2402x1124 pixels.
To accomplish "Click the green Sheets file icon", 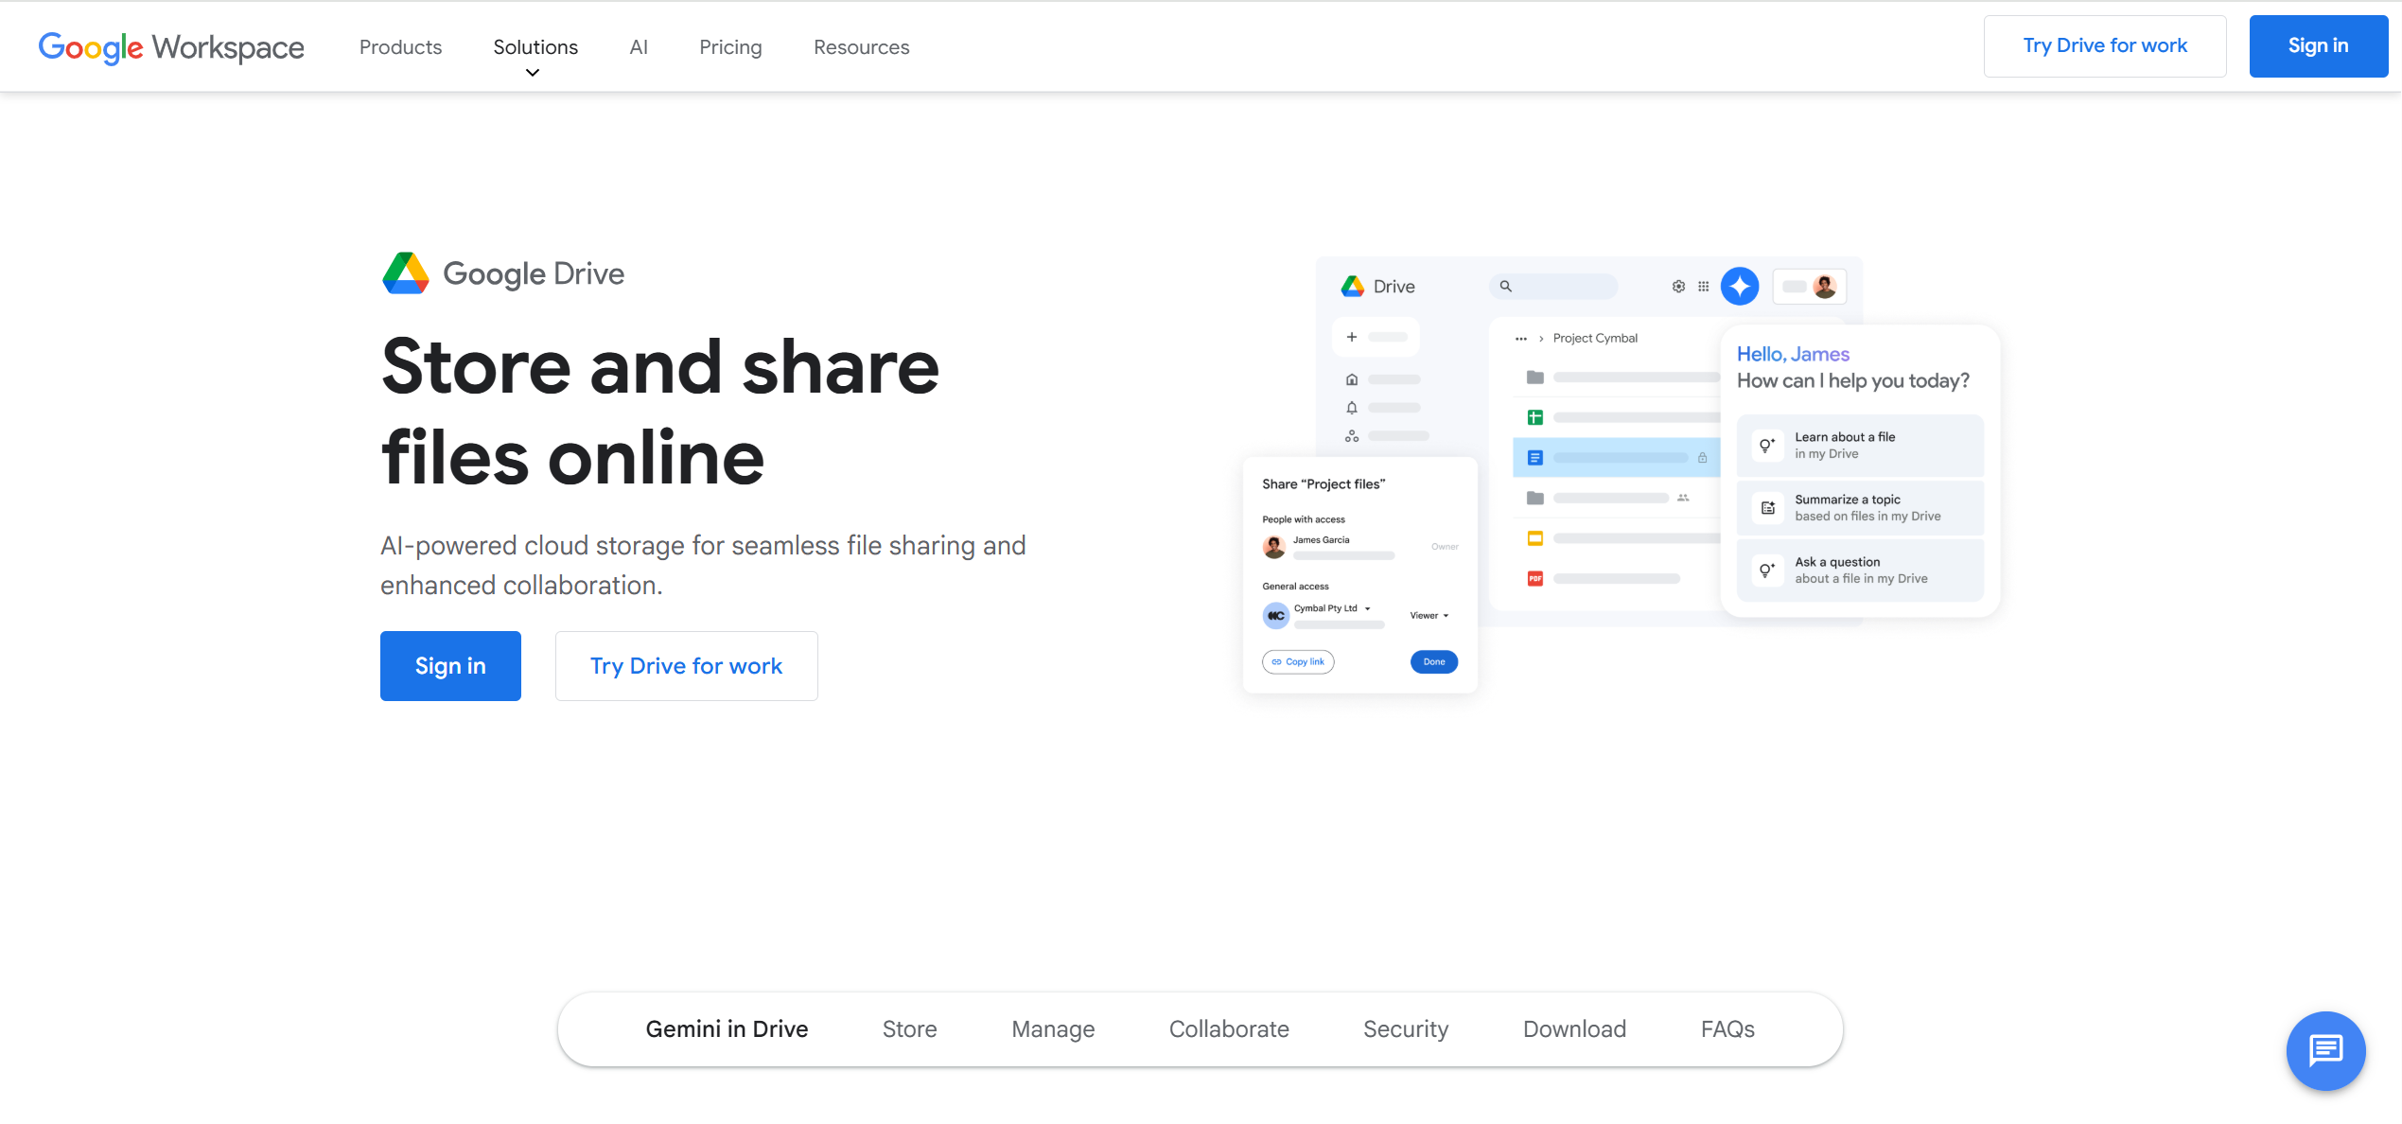I will pyautogui.click(x=1535, y=417).
